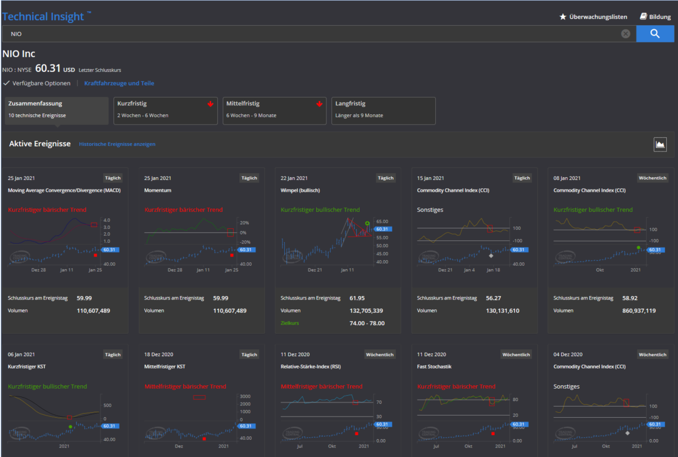The width and height of the screenshot is (678, 457).
Task: Click the Relative-Stärke-Index (RSI) title
Action: [311, 367]
